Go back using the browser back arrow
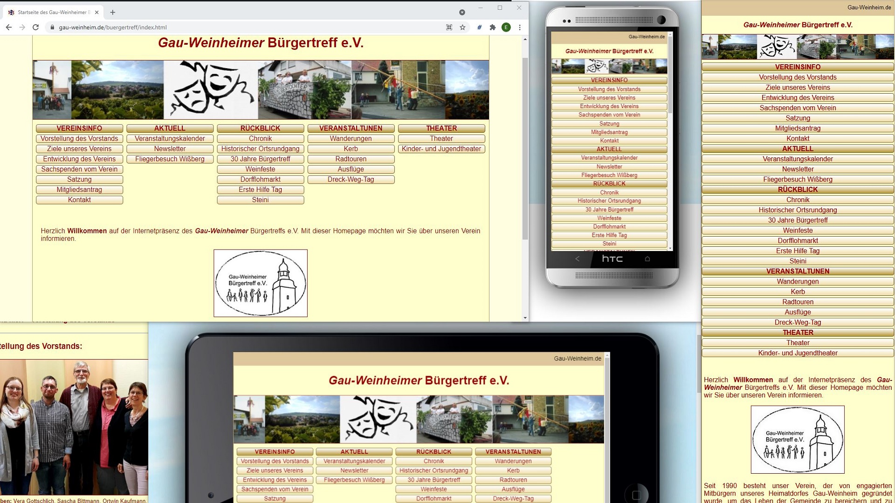This screenshot has width=895, height=503. tap(9, 27)
